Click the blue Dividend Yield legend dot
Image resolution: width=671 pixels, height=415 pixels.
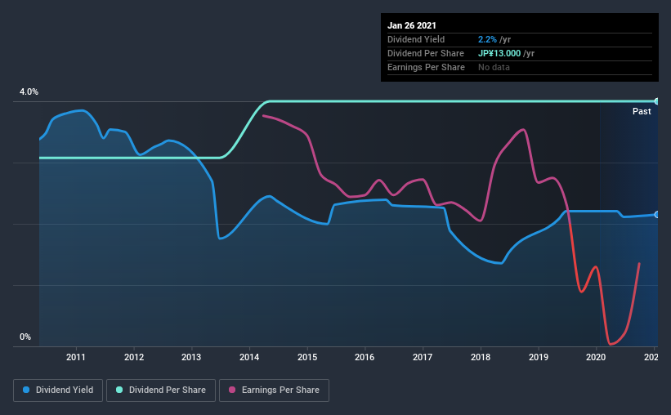(26, 390)
